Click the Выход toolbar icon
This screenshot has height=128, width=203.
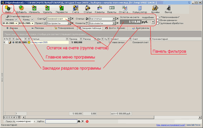click(168, 8)
